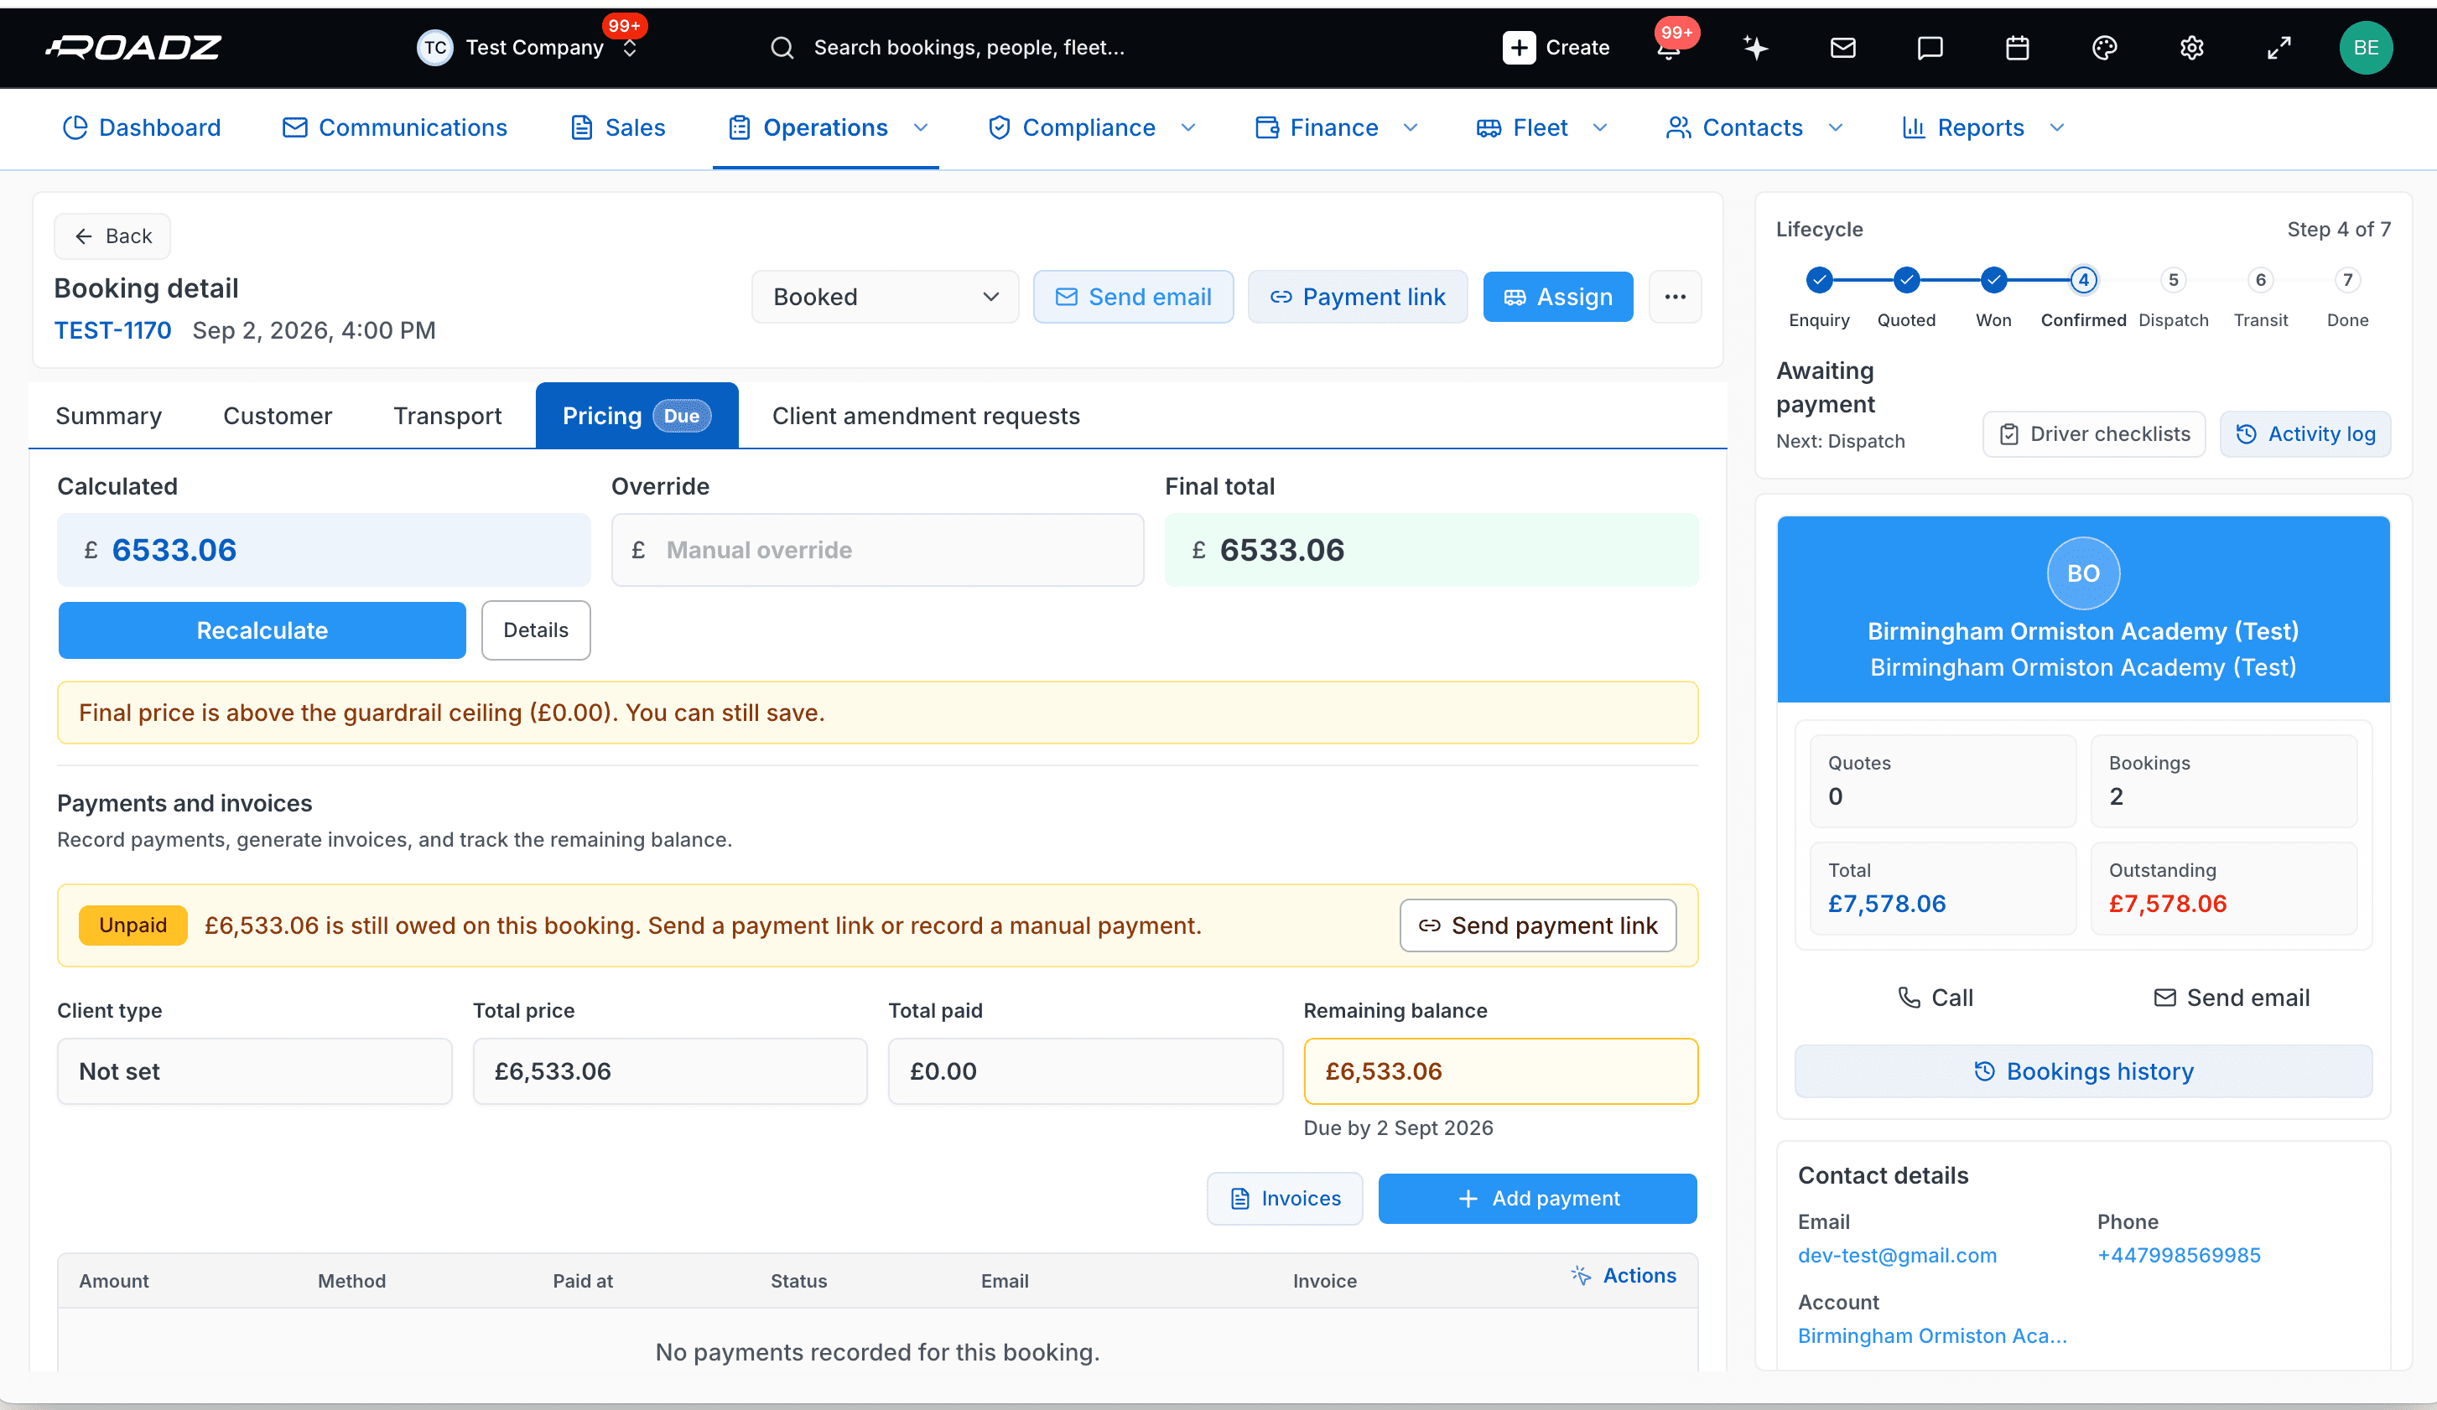Screen dimensions: 2437x1410
Task: Open pricing Details
Action: pyautogui.click(x=536, y=630)
